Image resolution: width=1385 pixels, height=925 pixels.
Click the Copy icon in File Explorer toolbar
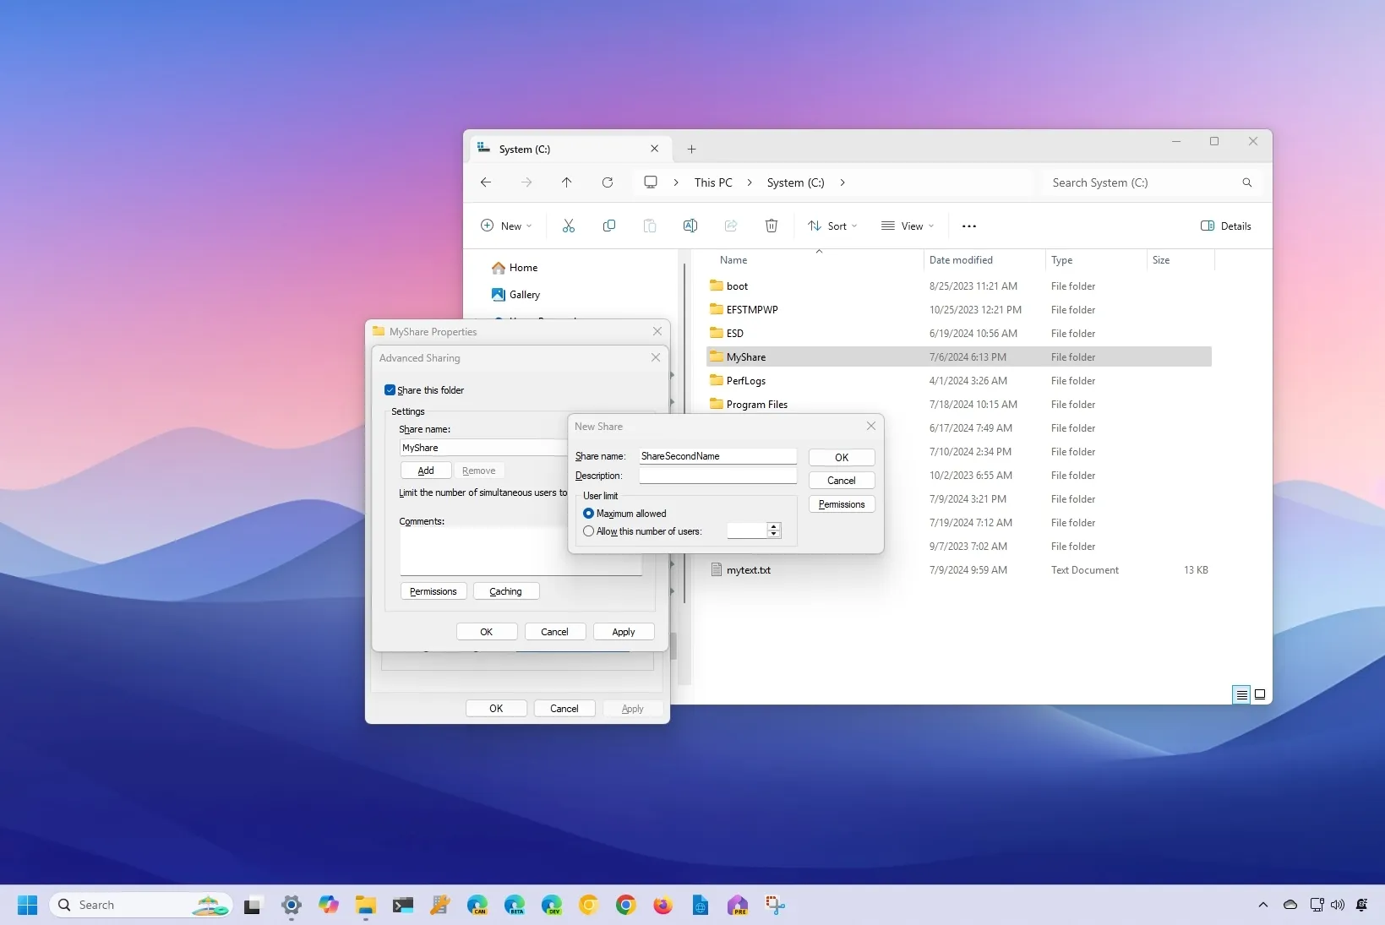coord(609,226)
